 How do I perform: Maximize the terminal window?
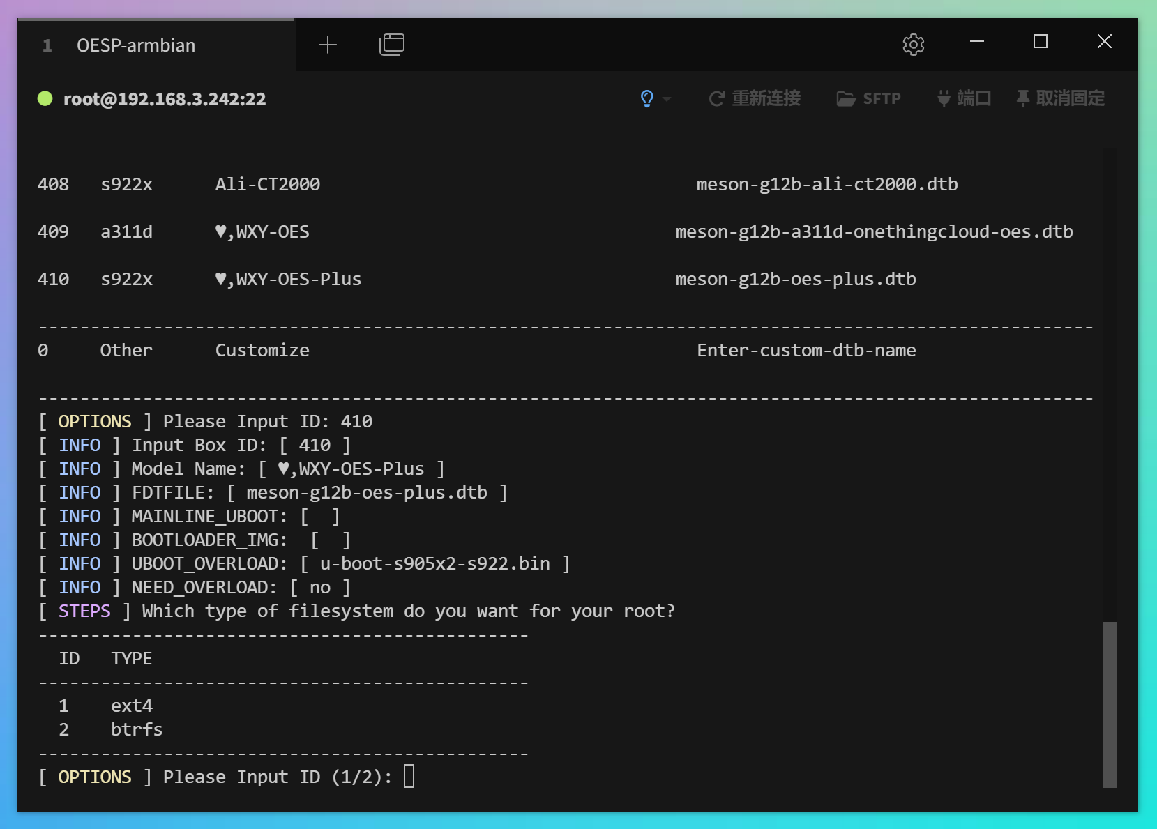(x=1040, y=42)
